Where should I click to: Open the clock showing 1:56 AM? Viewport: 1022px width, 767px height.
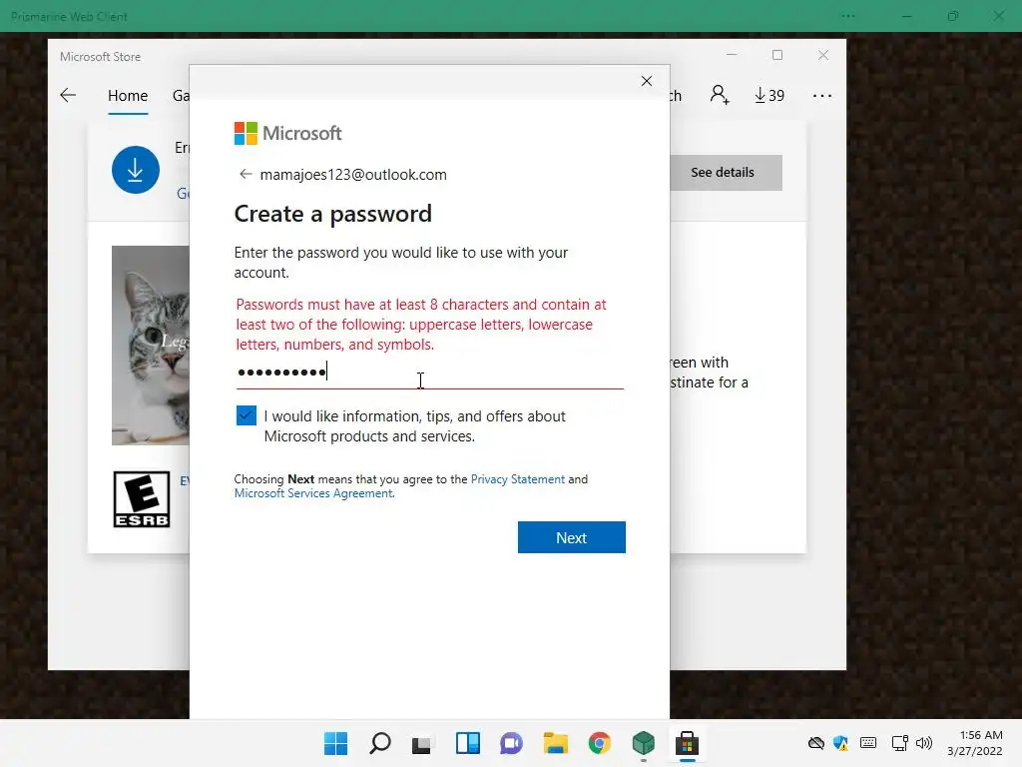[974, 743]
